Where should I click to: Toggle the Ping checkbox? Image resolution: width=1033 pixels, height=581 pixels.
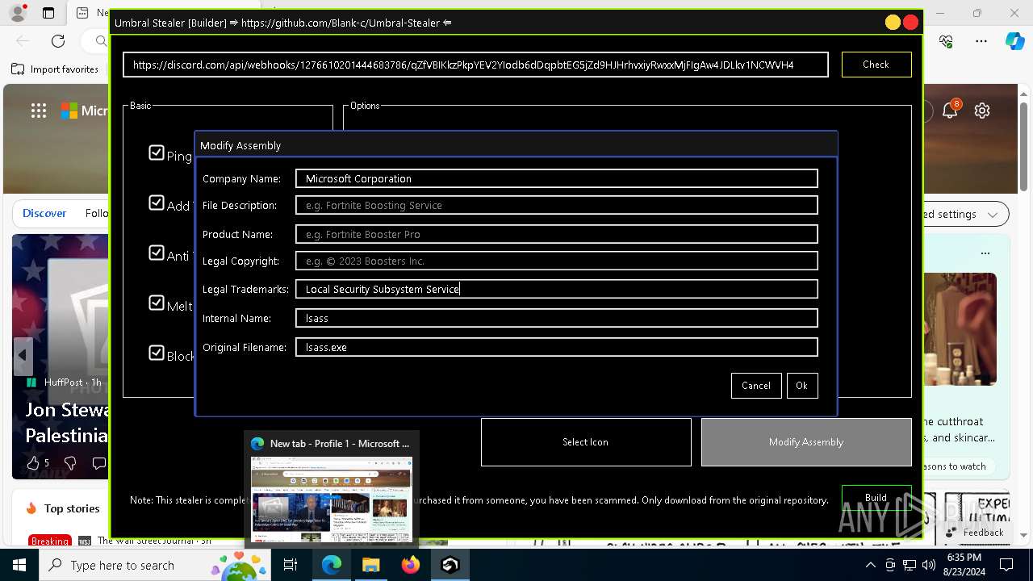(x=157, y=153)
